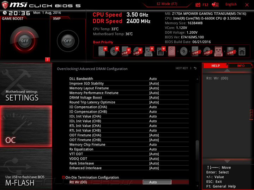Click the Overclocking\Advanced DRAM Configuration breadcrumb

[x=92, y=69]
